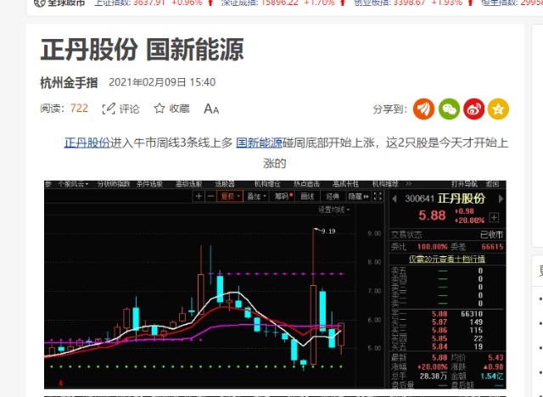Click the chart zoom-out minus button

(x=210, y=196)
